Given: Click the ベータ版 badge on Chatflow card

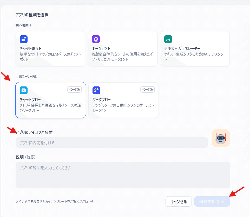Looking at the screenshot, I should tap(74, 90).
